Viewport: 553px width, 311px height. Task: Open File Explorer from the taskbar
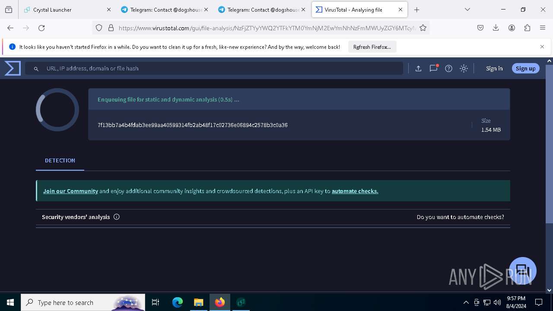coord(198,302)
